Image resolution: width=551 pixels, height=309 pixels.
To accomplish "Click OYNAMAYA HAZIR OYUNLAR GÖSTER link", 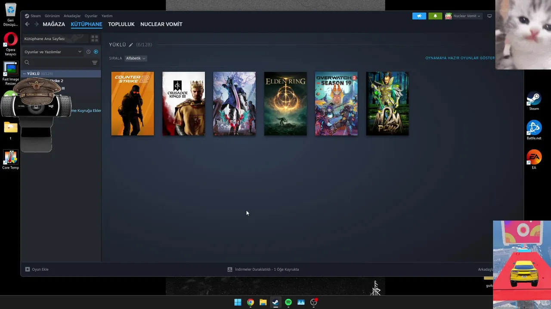I will point(460,58).
